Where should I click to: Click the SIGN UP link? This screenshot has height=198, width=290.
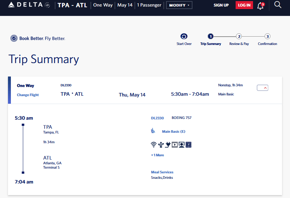point(221,5)
